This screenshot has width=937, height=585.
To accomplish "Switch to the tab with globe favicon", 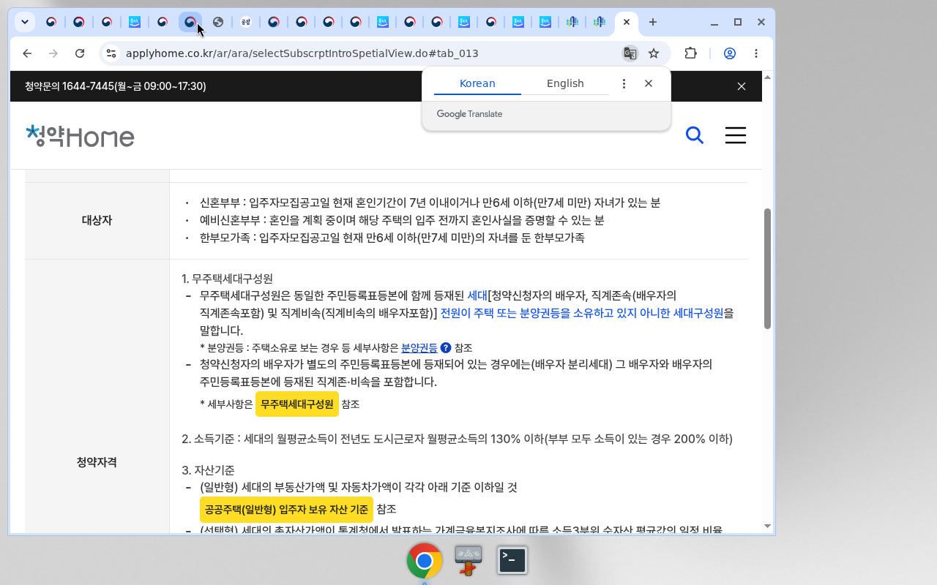I will 218,22.
